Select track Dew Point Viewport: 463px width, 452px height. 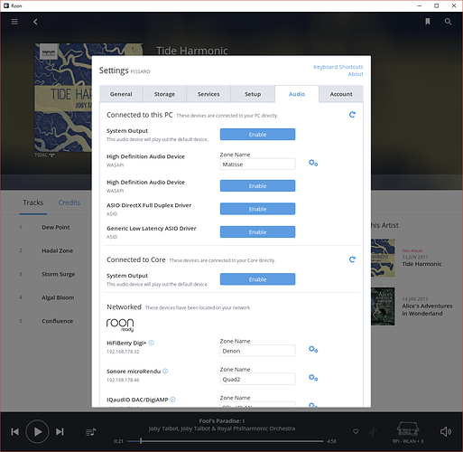pos(56,227)
